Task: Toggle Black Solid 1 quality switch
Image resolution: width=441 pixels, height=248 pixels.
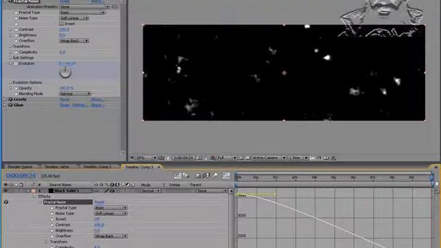Action: (x=107, y=191)
